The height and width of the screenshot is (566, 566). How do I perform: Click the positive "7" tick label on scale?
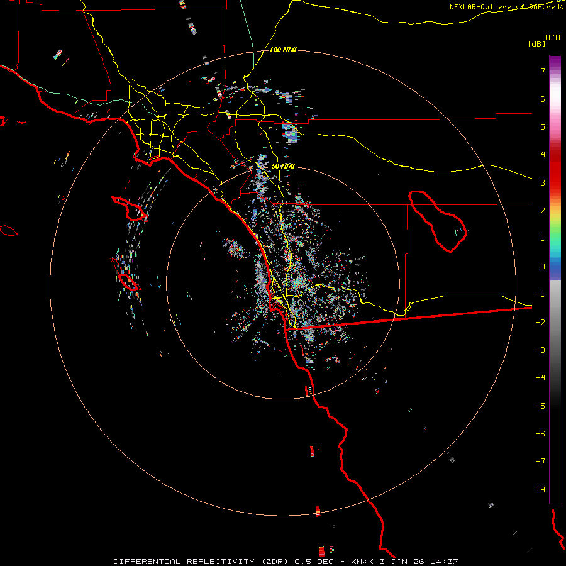coord(543,70)
